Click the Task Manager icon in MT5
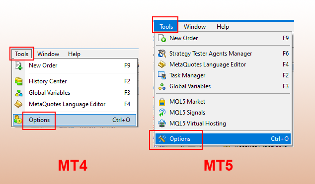This screenshot has height=184, width=315. pos(162,75)
